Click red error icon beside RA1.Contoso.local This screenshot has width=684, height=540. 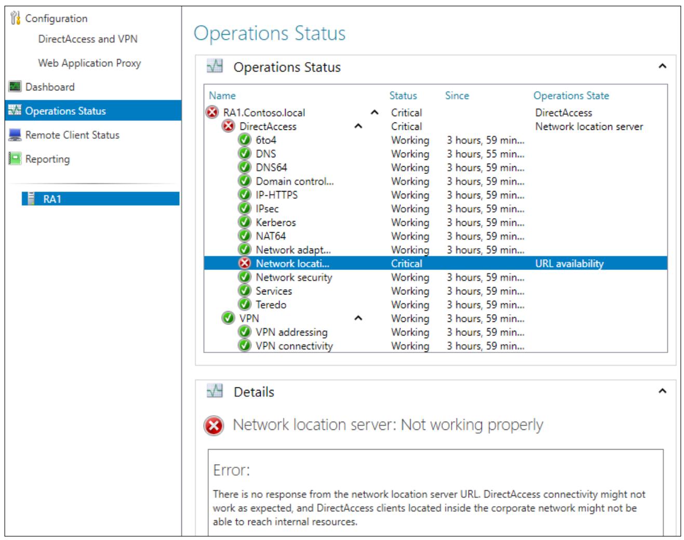tap(212, 112)
